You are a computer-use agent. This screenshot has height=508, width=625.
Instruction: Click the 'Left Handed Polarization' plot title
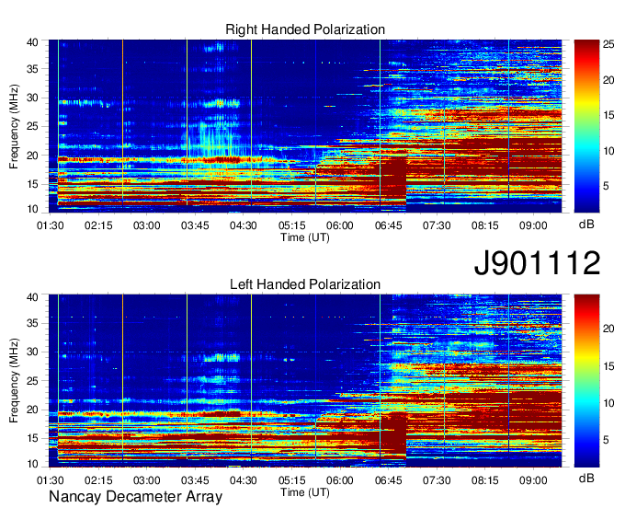coord(305,284)
